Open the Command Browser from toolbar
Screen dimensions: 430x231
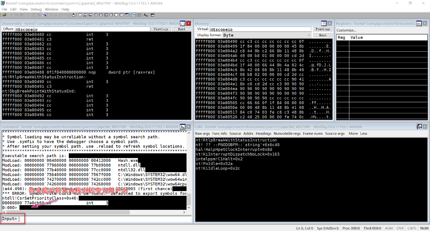[x=126, y=15]
